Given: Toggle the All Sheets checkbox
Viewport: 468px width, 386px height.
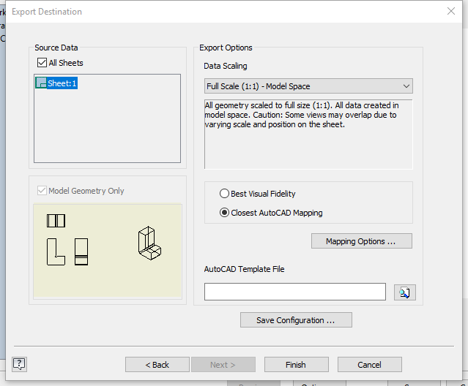Looking at the screenshot, I should 42,63.
